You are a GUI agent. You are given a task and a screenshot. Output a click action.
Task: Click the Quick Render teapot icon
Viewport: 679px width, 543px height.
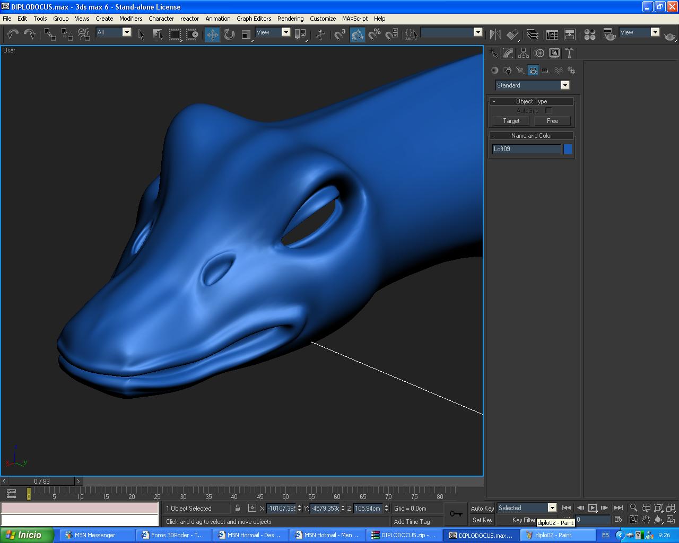[x=669, y=36]
